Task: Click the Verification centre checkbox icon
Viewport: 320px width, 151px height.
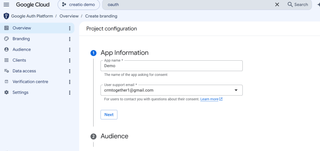Action: [x=6, y=82]
